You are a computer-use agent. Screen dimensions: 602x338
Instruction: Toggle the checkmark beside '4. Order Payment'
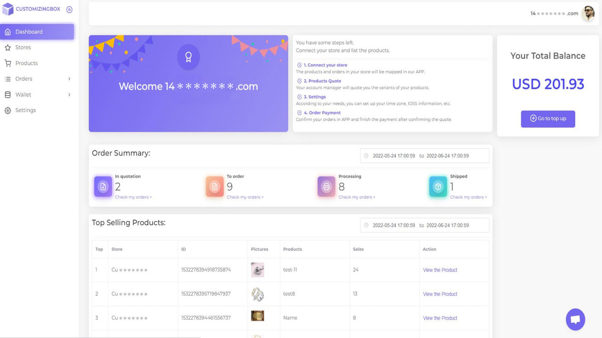click(x=300, y=113)
